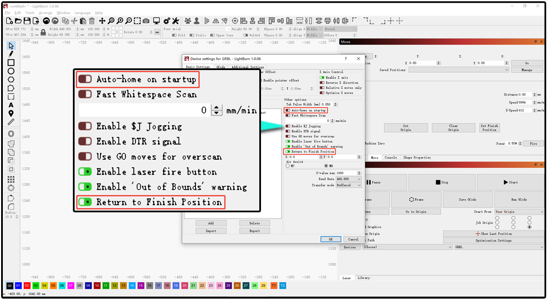This screenshot has height=301, width=548.
Task: Pick the Text tool A icon
Action: point(11,104)
